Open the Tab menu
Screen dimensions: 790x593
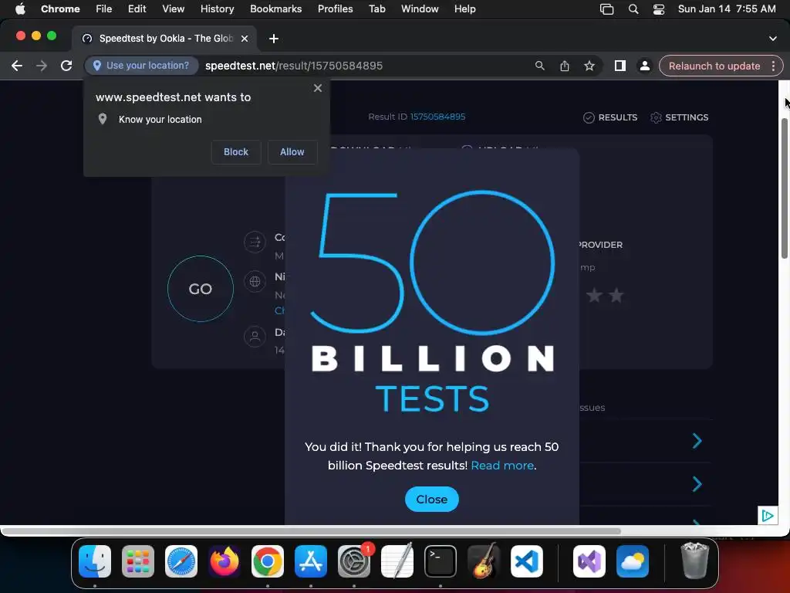(376, 9)
